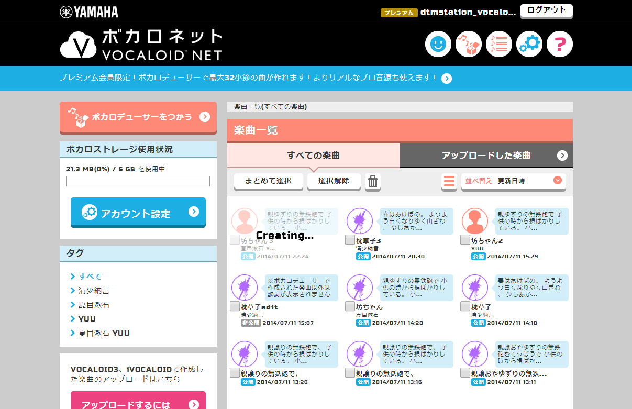Image resolution: width=632 pixels, height=409 pixels.
Task: Click the date 2014/07/11 13:11
Action: [x=513, y=382]
